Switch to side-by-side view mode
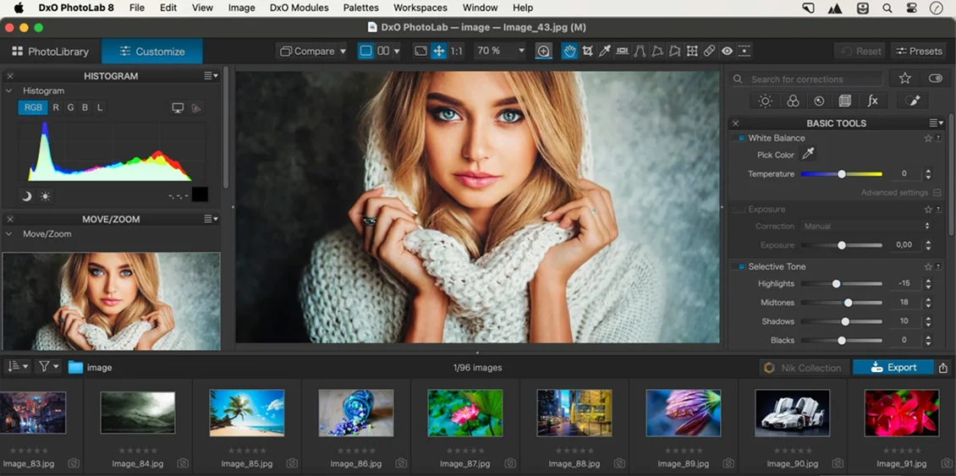 click(x=383, y=52)
